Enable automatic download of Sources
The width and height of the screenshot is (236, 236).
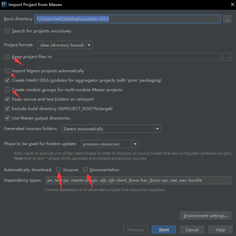(59, 170)
